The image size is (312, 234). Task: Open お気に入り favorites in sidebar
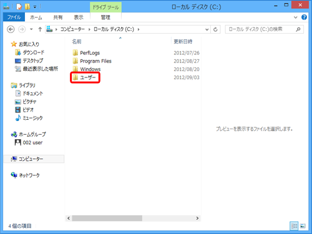25,44
